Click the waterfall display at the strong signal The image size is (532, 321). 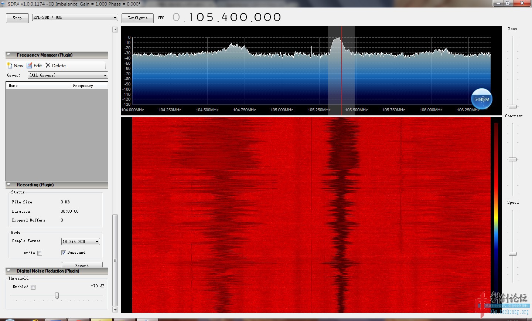[x=341, y=214]
